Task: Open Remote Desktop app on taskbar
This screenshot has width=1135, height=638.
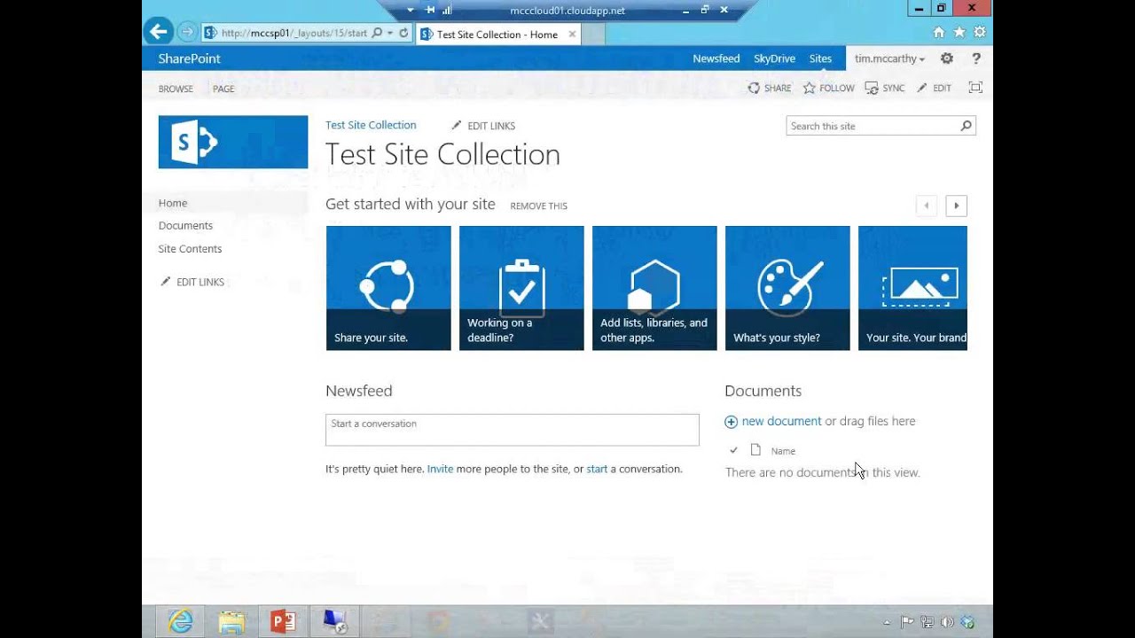Action: click(334, 622)
